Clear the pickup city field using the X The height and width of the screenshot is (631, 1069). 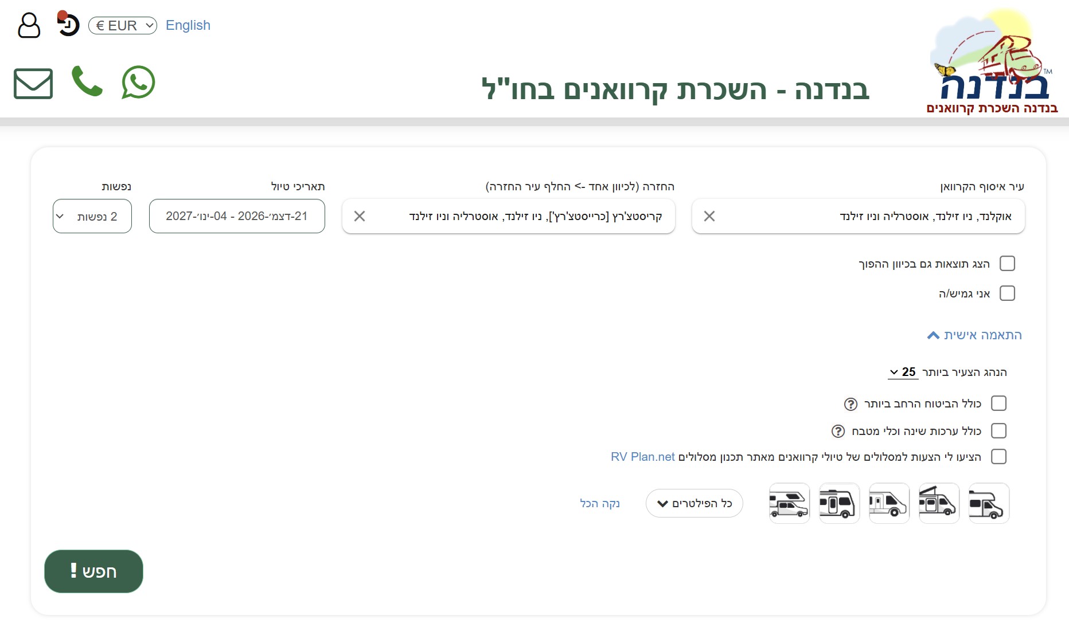pyautogui.click(x=709, y=216)
